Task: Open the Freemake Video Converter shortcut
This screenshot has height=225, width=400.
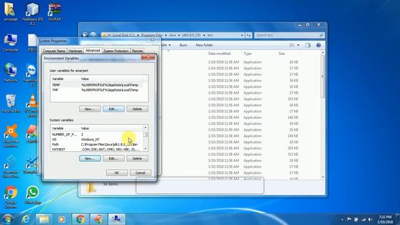Action: point(11,166)
